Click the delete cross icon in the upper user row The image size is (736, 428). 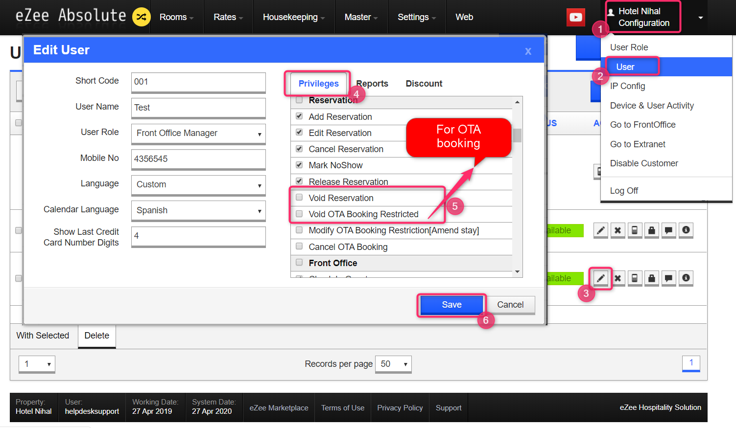[618, 230]
